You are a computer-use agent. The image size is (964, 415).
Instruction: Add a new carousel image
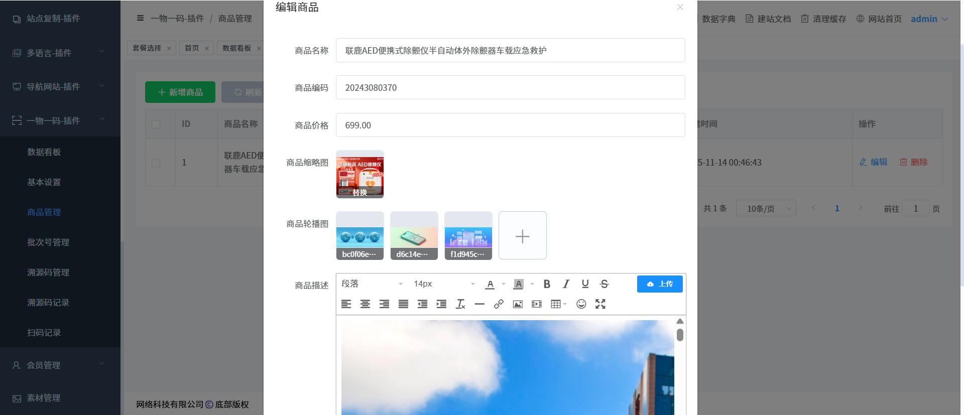[x=522, y=236]
